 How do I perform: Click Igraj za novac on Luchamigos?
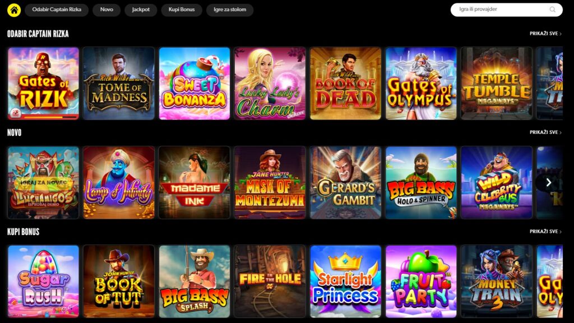(x=43, y=182)
